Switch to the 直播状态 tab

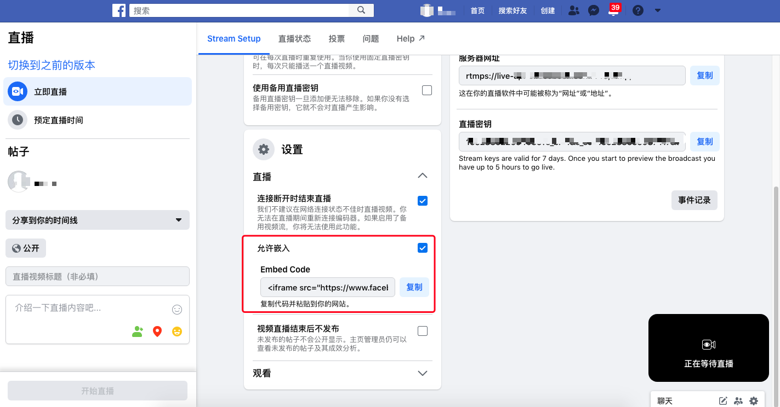coord(294,38)
